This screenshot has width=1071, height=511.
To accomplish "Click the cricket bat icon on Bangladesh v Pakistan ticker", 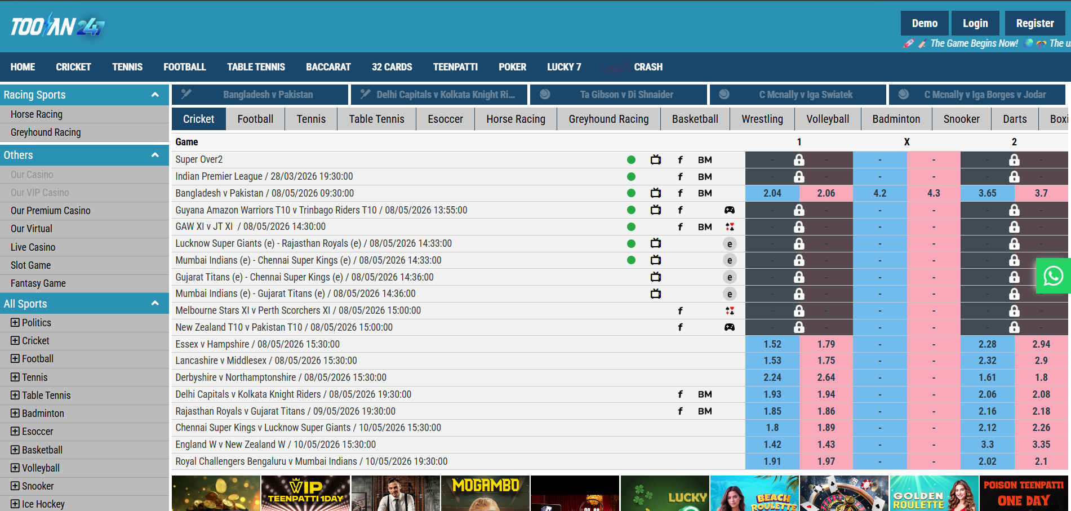I will click(x=186, y=94).
